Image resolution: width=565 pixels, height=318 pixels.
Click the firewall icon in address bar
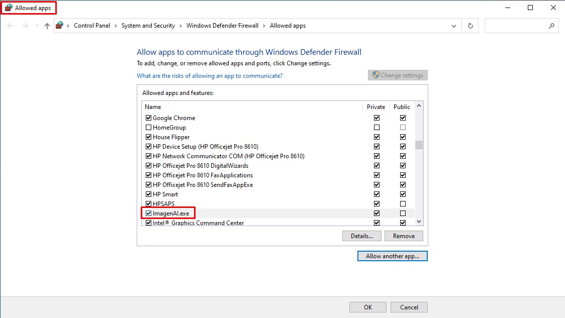point(60,25)
